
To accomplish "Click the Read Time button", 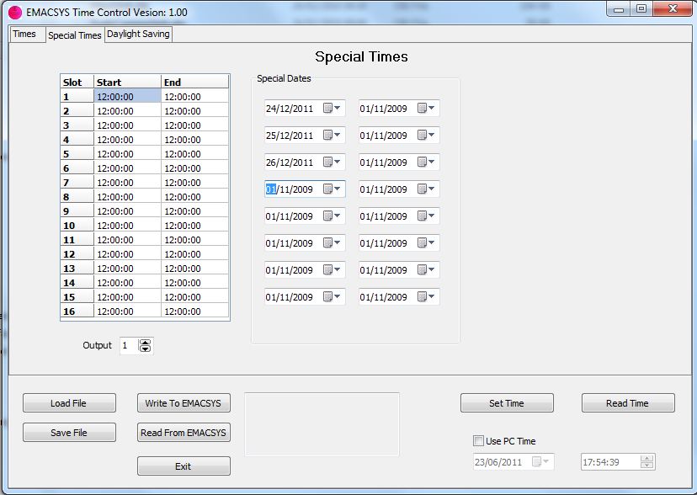I will pos(628,403).
